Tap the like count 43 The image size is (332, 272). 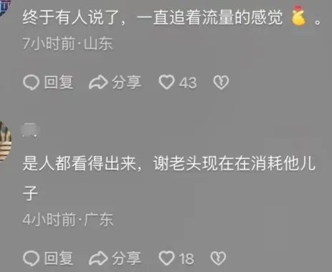click(188, 83)
